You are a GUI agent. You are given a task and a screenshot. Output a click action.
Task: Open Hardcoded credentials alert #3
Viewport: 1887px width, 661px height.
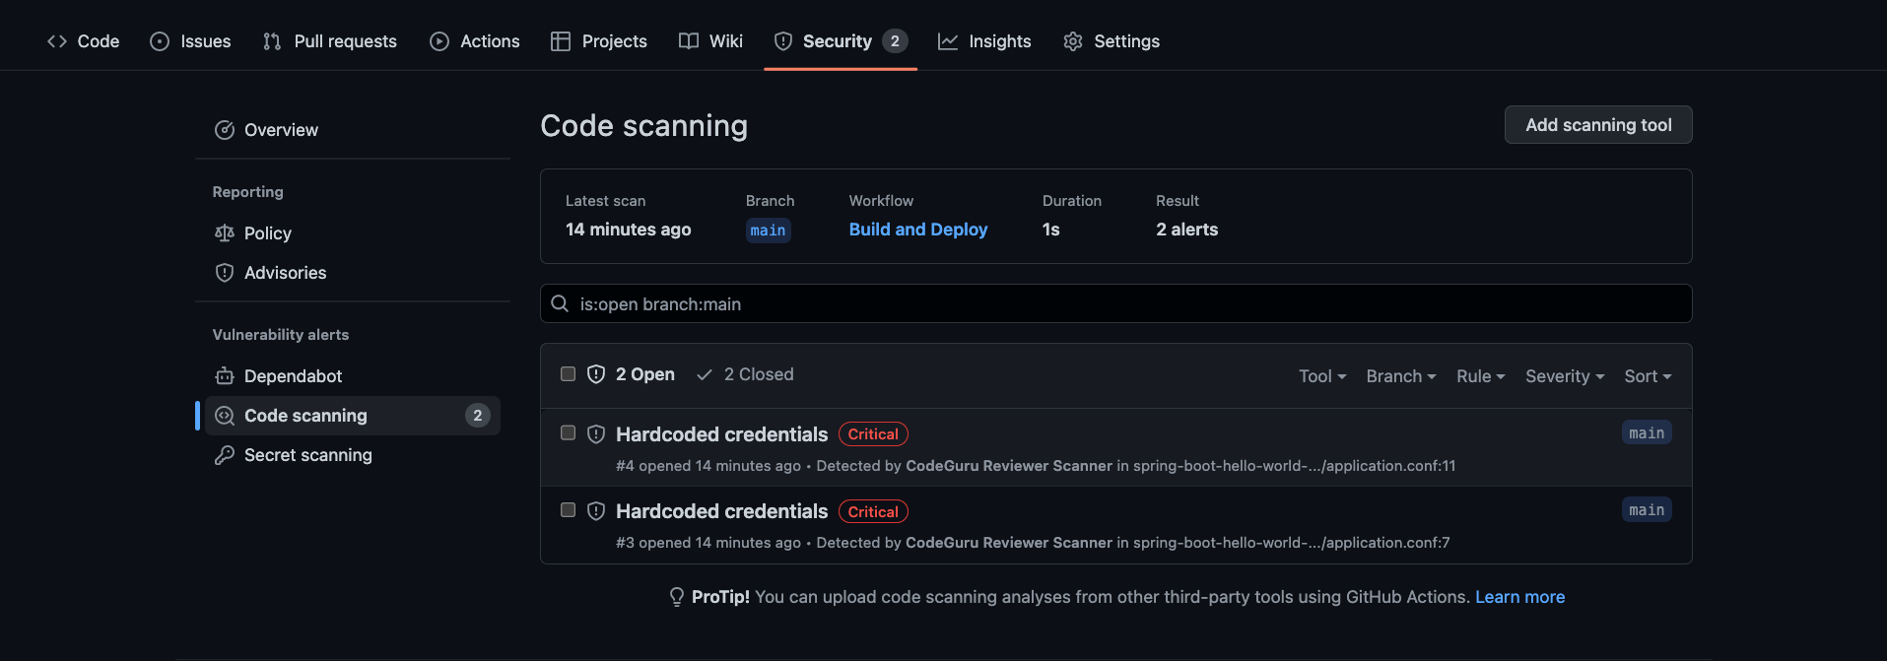[722, 511]
